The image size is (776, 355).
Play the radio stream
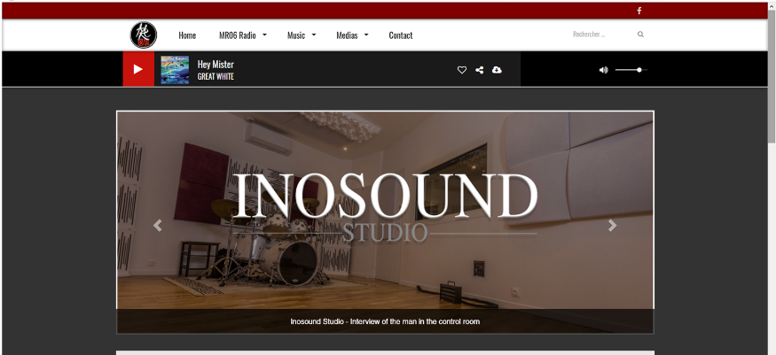(x=137, y=69)
